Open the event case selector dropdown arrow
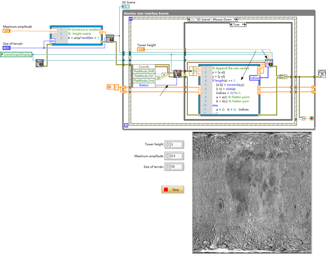This screenshot has height=257, width=326. pos(235,19)
